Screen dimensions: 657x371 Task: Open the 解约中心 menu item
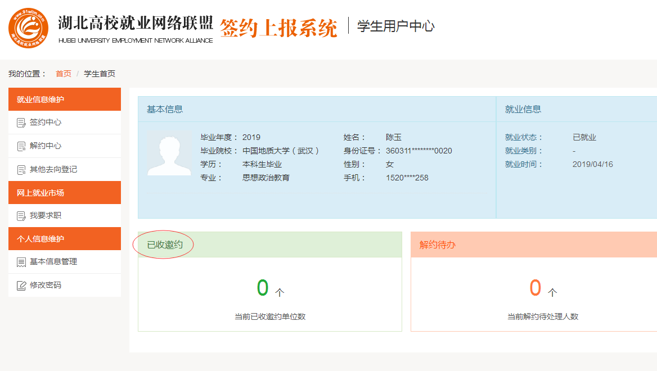coord(46,146)
